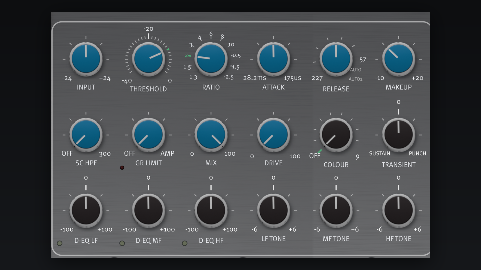Toggle the D-EQ HF enable LED
Screen dimensions: 481x270
tap(185, 243)
